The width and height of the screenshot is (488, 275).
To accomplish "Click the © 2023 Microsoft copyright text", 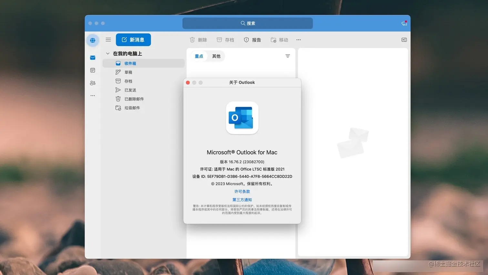I will [x=242, y=184].
